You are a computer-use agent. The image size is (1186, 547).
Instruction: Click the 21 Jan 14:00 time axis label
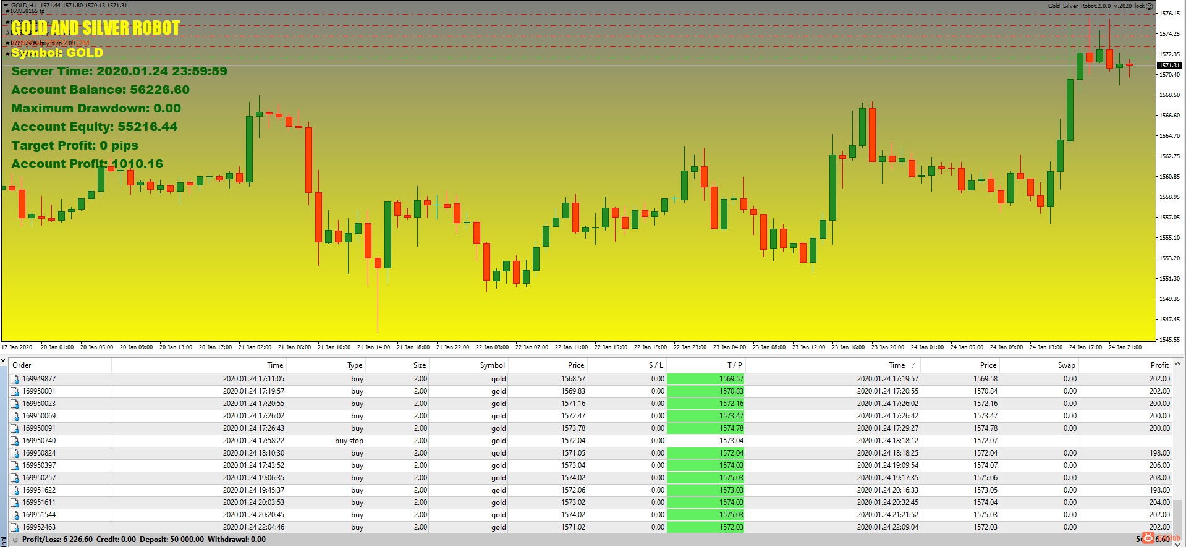[x=373, y=347]
